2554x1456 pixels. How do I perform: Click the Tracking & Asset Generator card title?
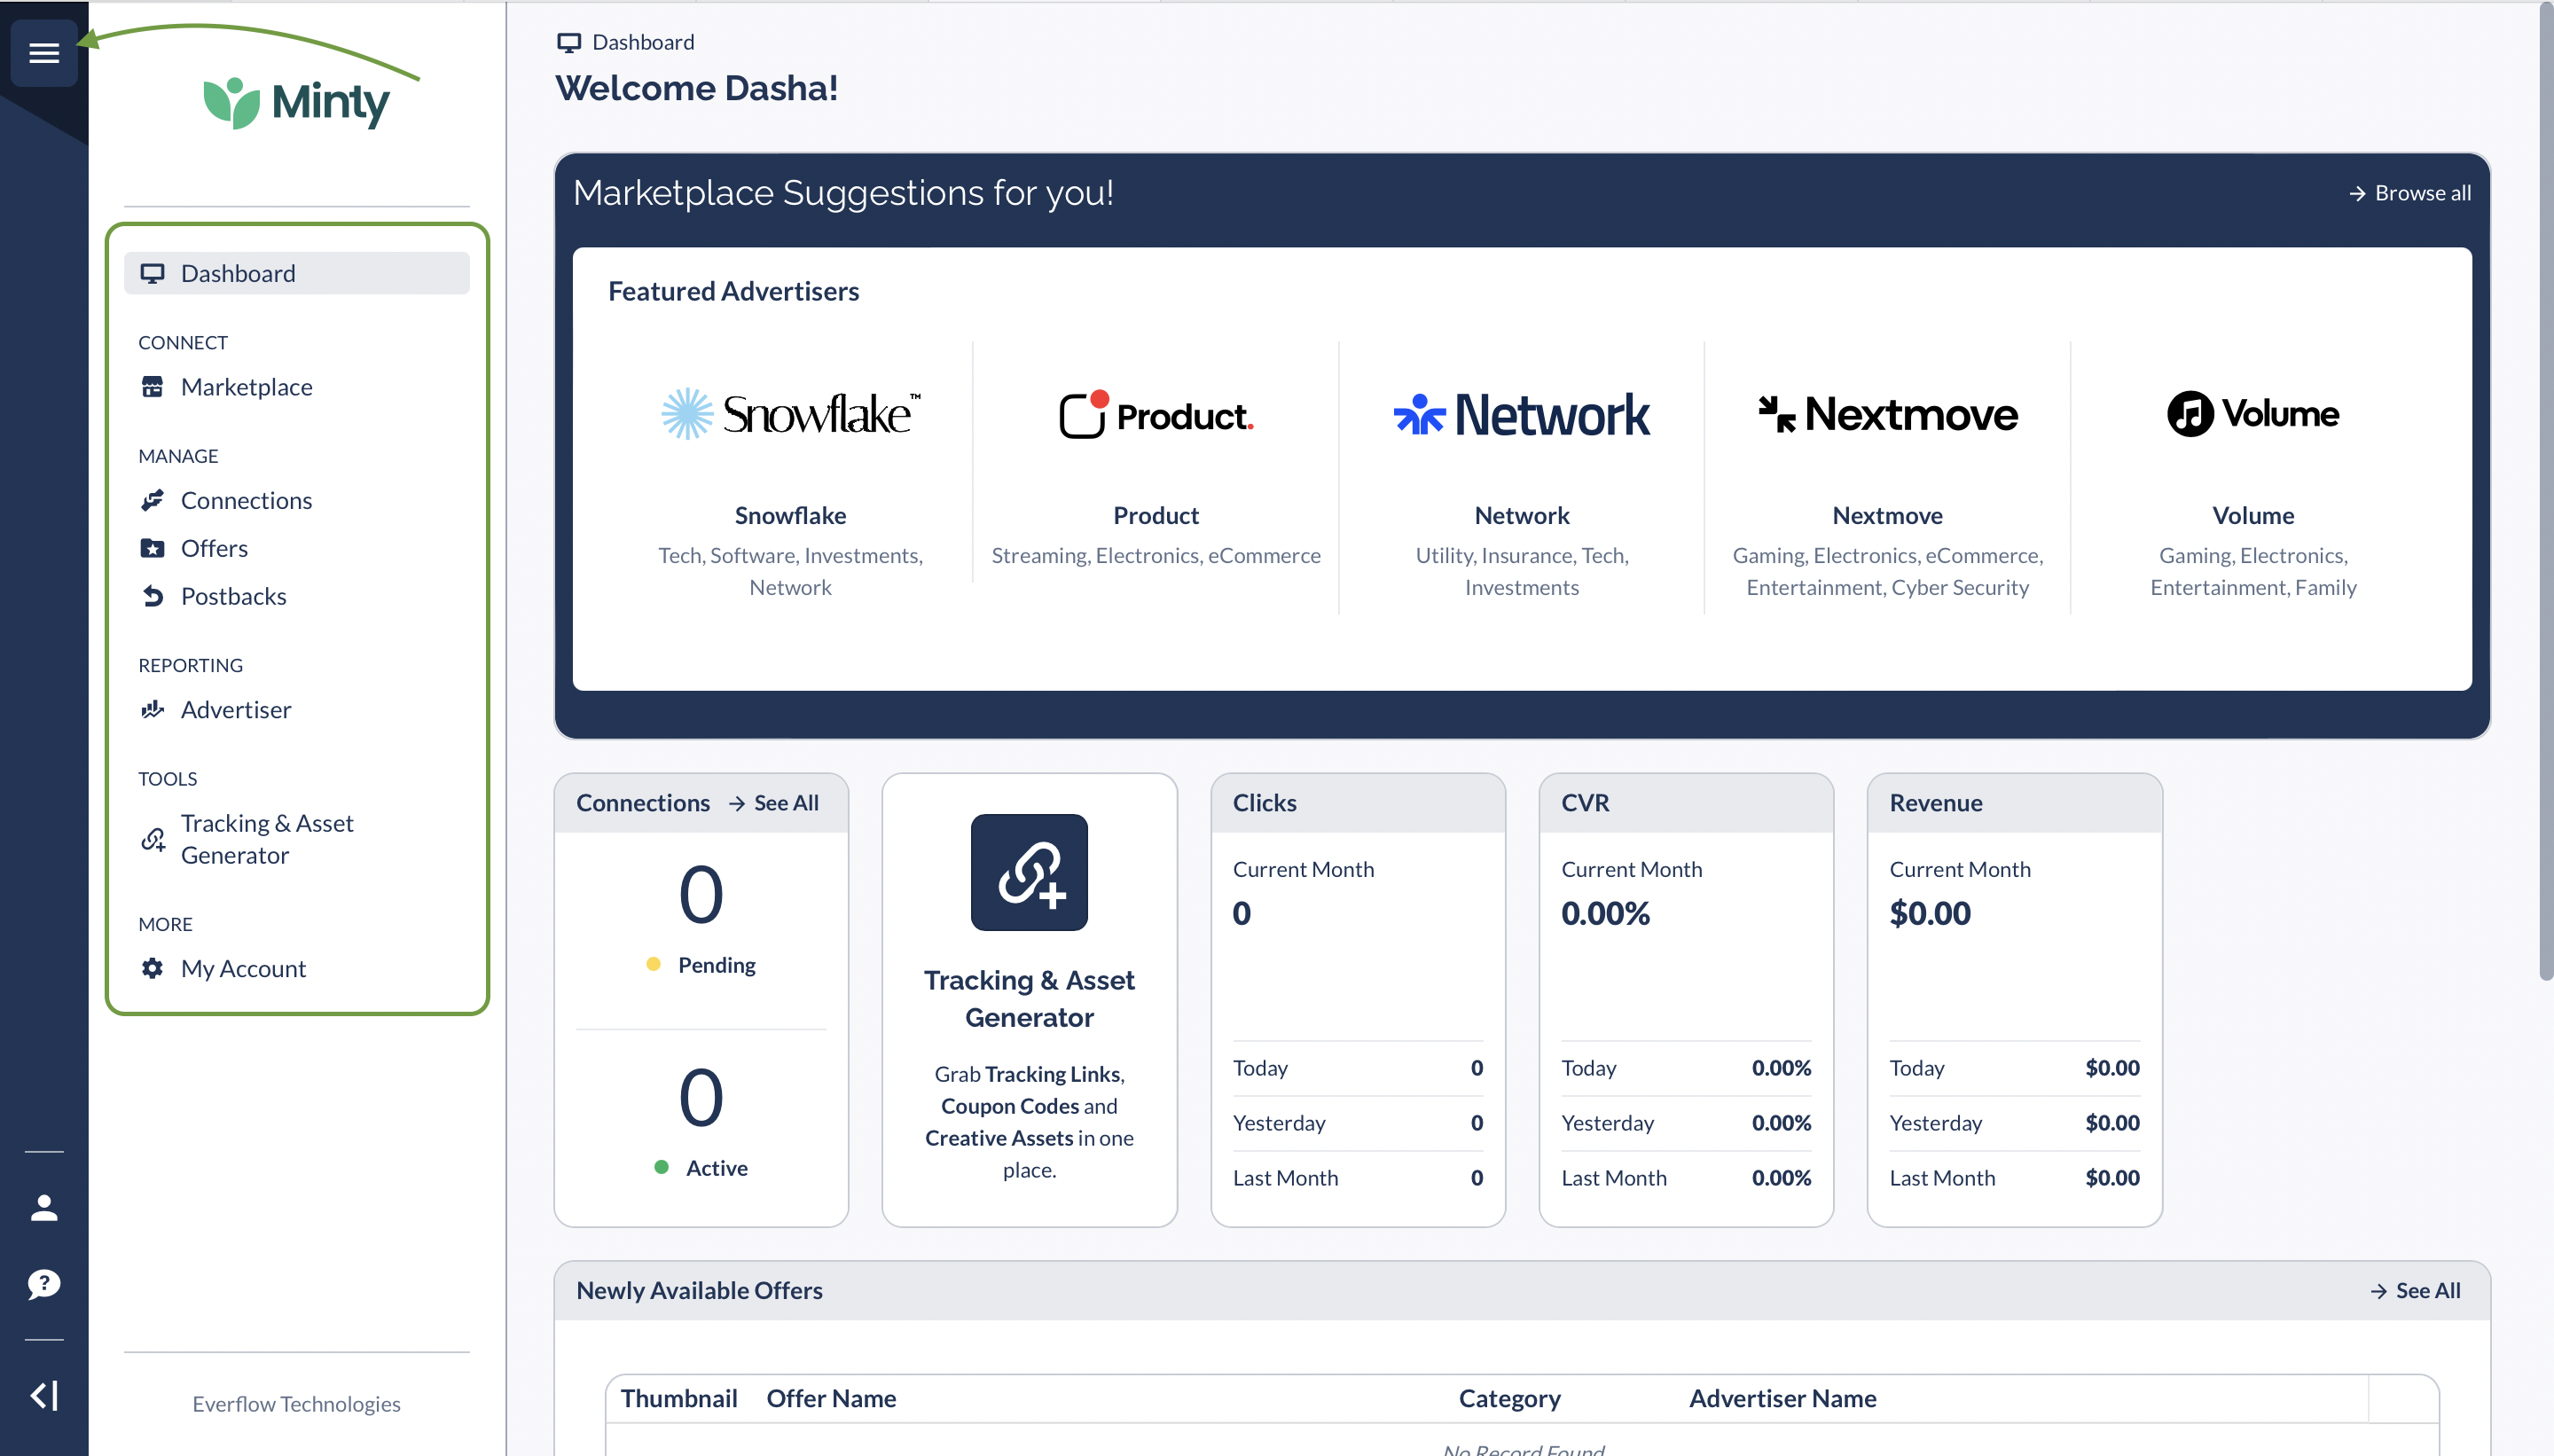[1029, 998]
